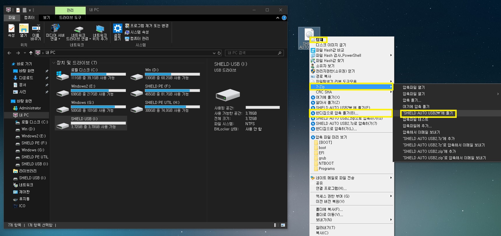
Task: Click NTBOOT folder in archive preview
Action: (x=326, y=163)
